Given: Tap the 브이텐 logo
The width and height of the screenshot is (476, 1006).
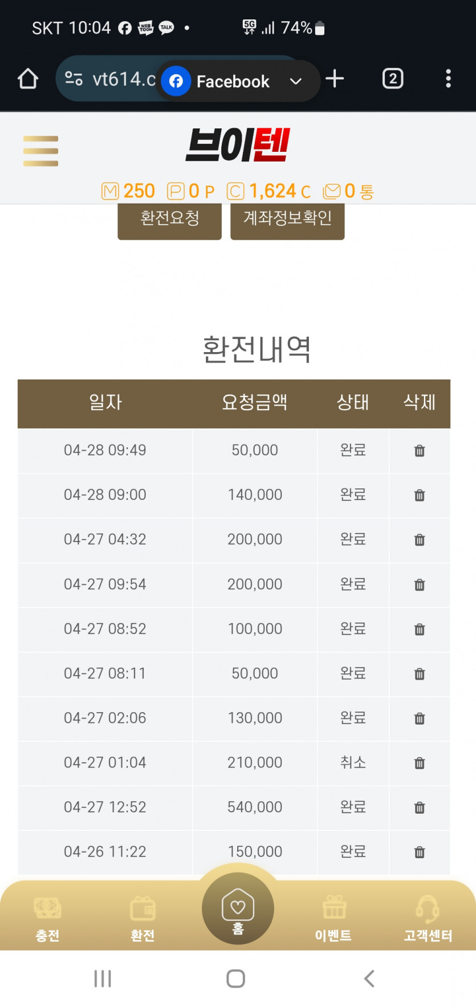Looking at the screenshot, I should pos(238,145).
